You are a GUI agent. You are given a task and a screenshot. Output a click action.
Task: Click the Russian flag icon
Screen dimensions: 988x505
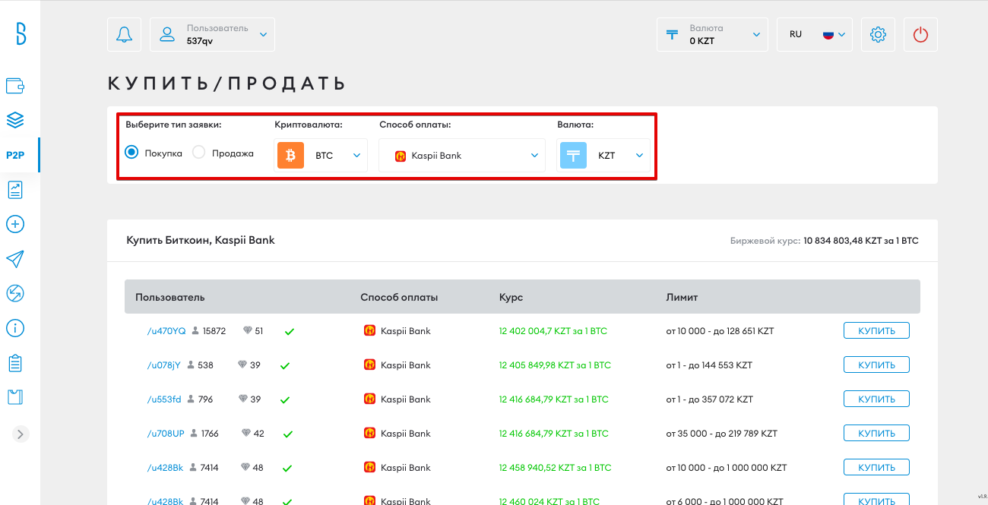[828, 34]
